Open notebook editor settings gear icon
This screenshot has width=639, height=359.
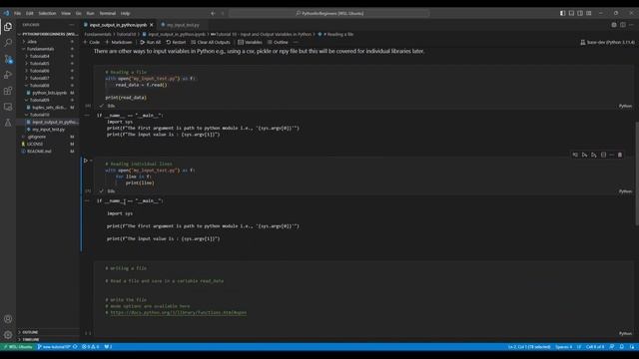(614, 25)
